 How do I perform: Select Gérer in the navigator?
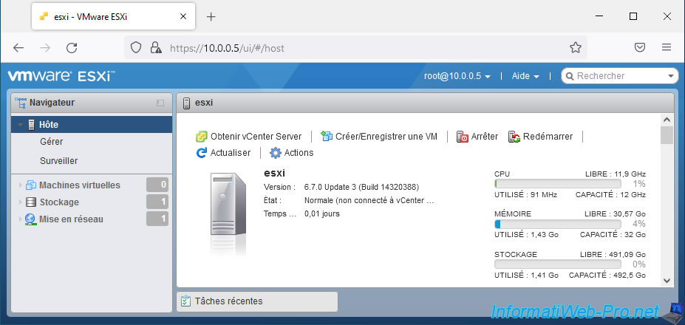(52, 142)
